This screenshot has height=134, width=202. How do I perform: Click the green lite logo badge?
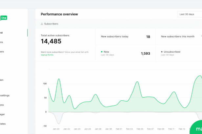4,18
